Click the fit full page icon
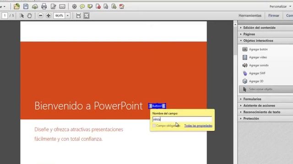The height and width of the screenshot is (164, 293). coord(87,15)
